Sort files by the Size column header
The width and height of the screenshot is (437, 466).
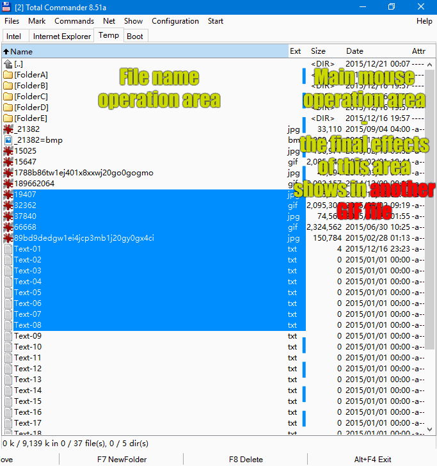[x=318, y=51]
